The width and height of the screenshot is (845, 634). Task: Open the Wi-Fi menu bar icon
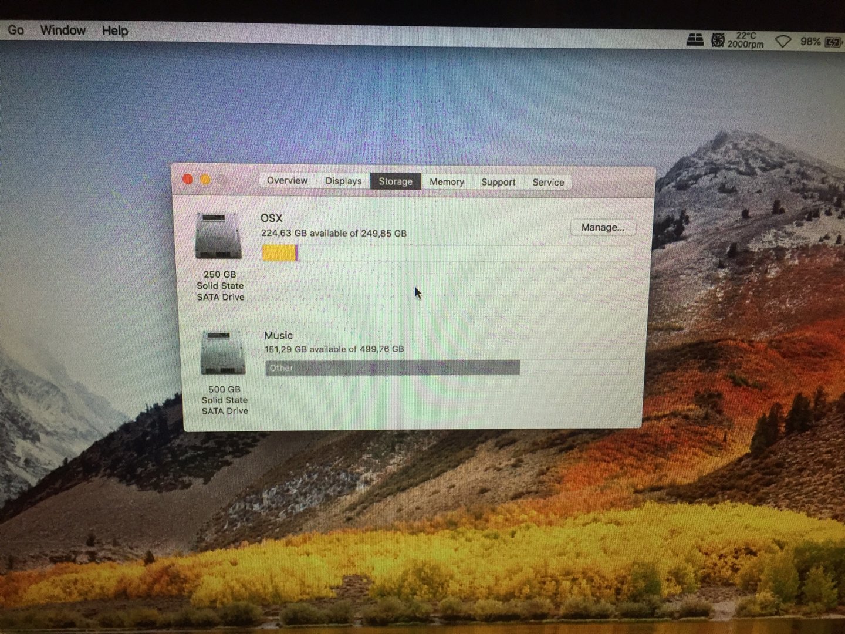(783, 41)
